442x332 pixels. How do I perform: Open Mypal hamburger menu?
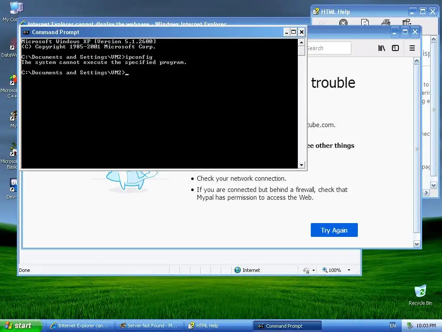[x=412, y=48]
